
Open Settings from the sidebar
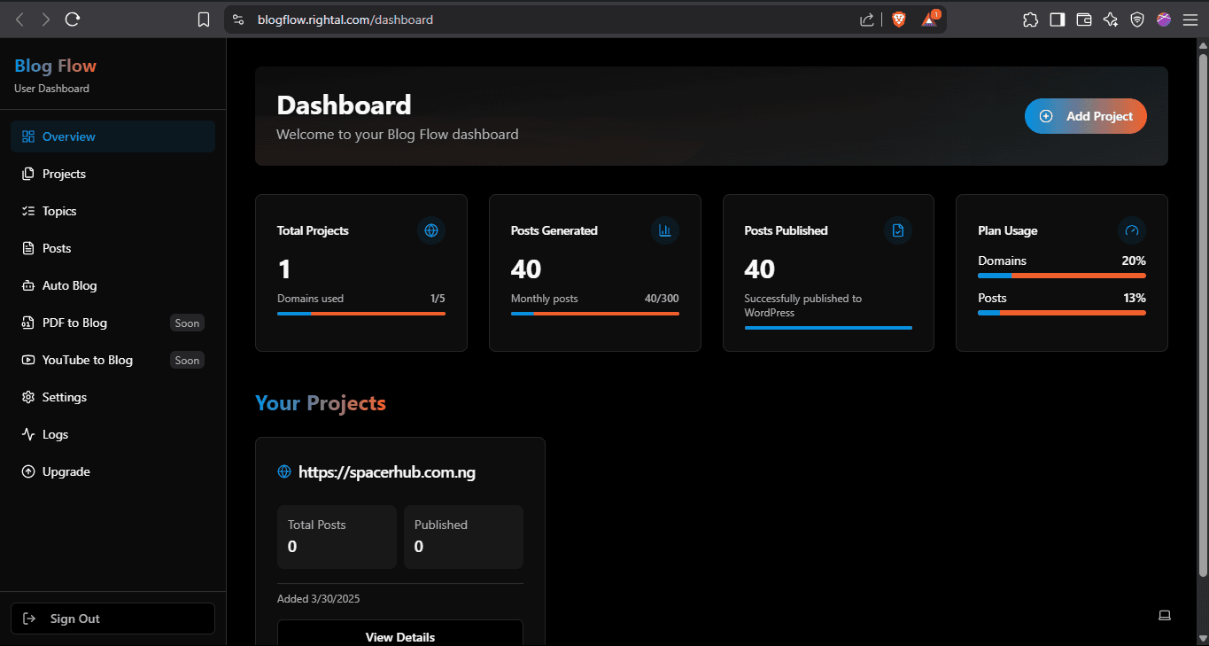[x=112, y=397]
